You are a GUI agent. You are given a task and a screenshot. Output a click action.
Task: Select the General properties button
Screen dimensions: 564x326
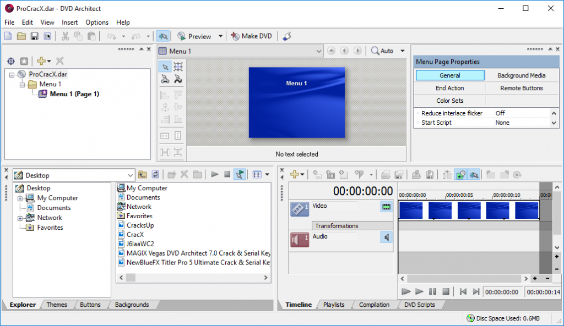tap(449, 75)
